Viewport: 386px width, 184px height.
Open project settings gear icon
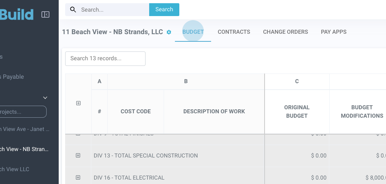point(169,32)
